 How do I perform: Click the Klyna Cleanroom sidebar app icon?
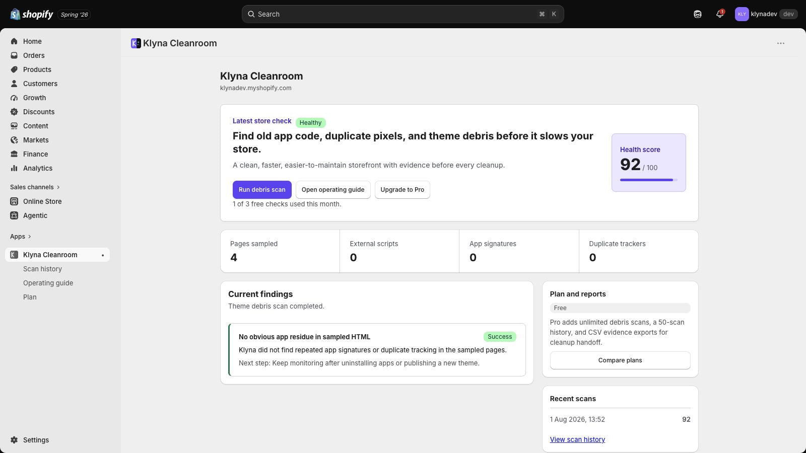pos(14,255)
